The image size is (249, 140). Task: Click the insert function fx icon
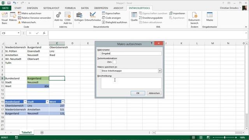coord(44,33)
